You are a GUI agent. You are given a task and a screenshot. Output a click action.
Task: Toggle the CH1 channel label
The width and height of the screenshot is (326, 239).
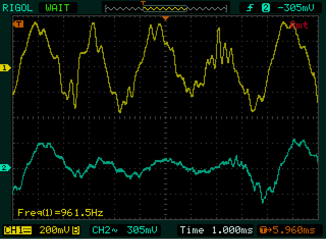coord(13,229)
